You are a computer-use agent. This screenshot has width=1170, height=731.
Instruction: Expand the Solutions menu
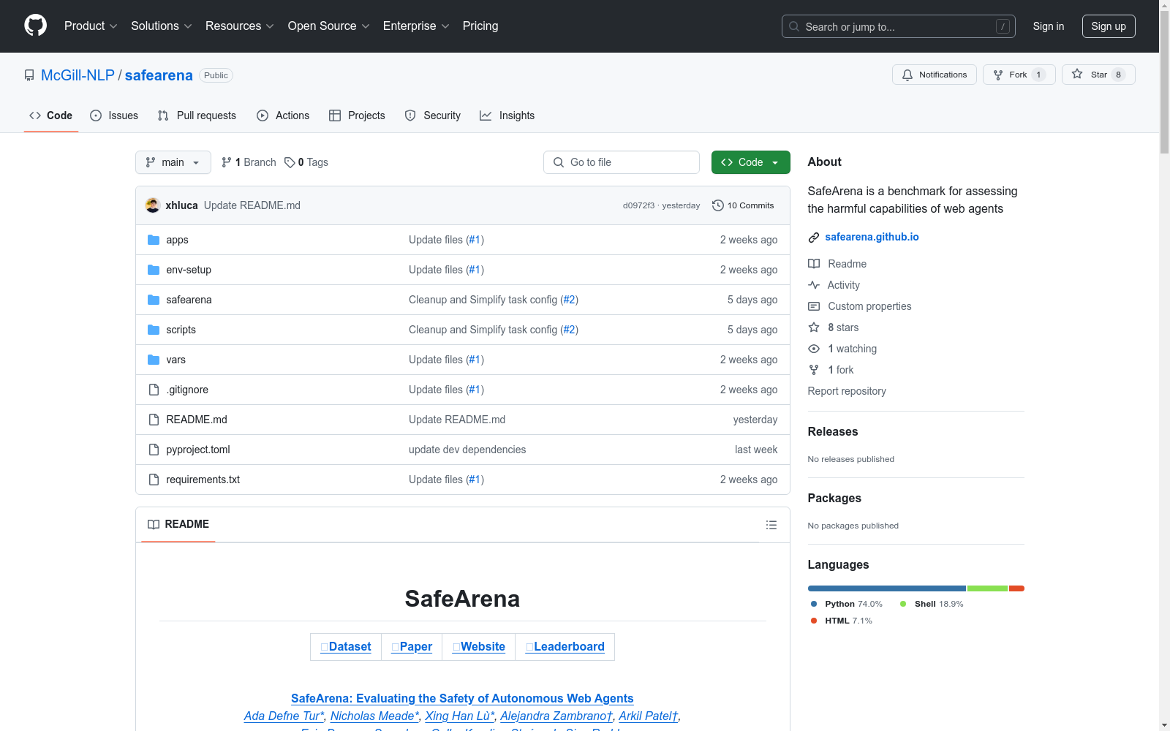(x=162, y=26)
